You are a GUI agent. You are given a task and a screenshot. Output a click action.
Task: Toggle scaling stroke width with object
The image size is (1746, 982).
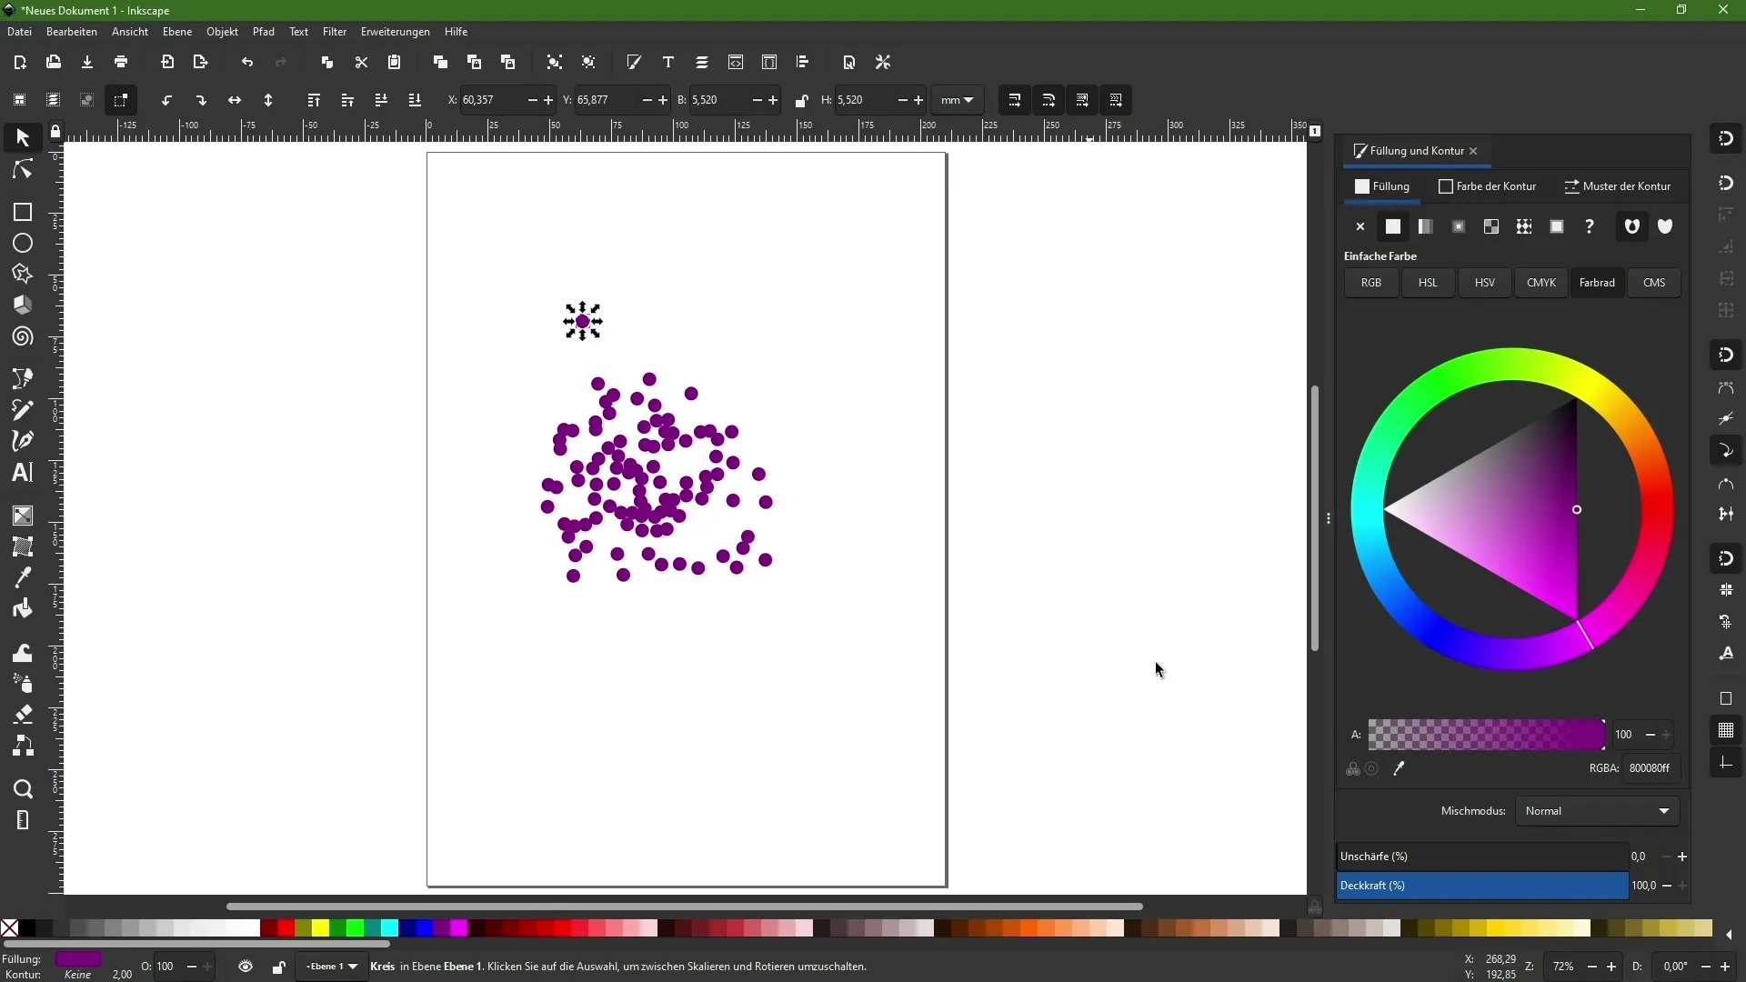point(1015,100)
